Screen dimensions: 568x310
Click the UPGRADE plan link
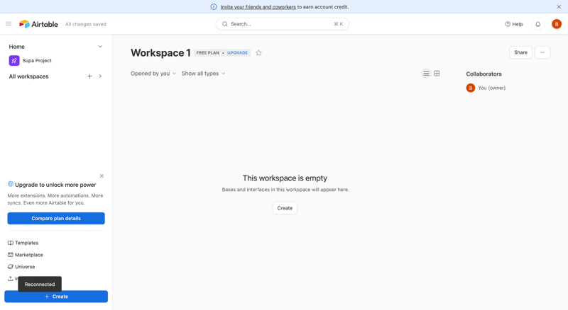coord(238,53)
